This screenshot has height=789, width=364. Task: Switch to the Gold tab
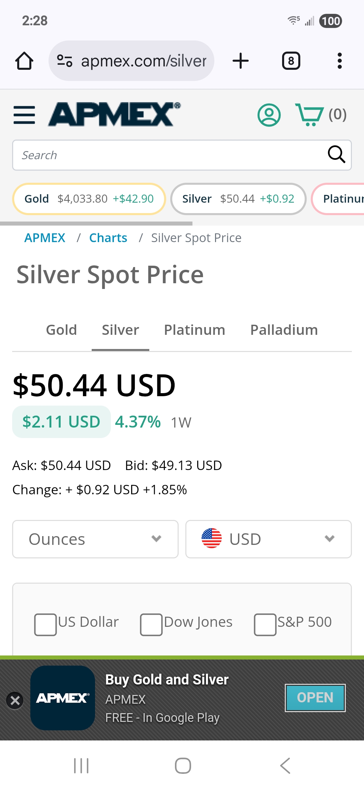point(61,330)
